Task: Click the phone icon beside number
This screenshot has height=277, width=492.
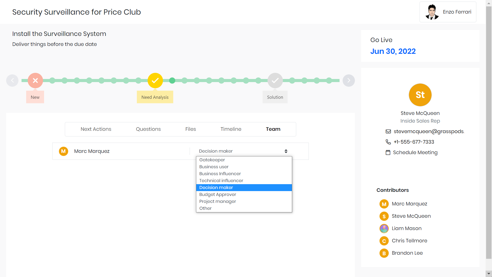Action: coord(388,142)
